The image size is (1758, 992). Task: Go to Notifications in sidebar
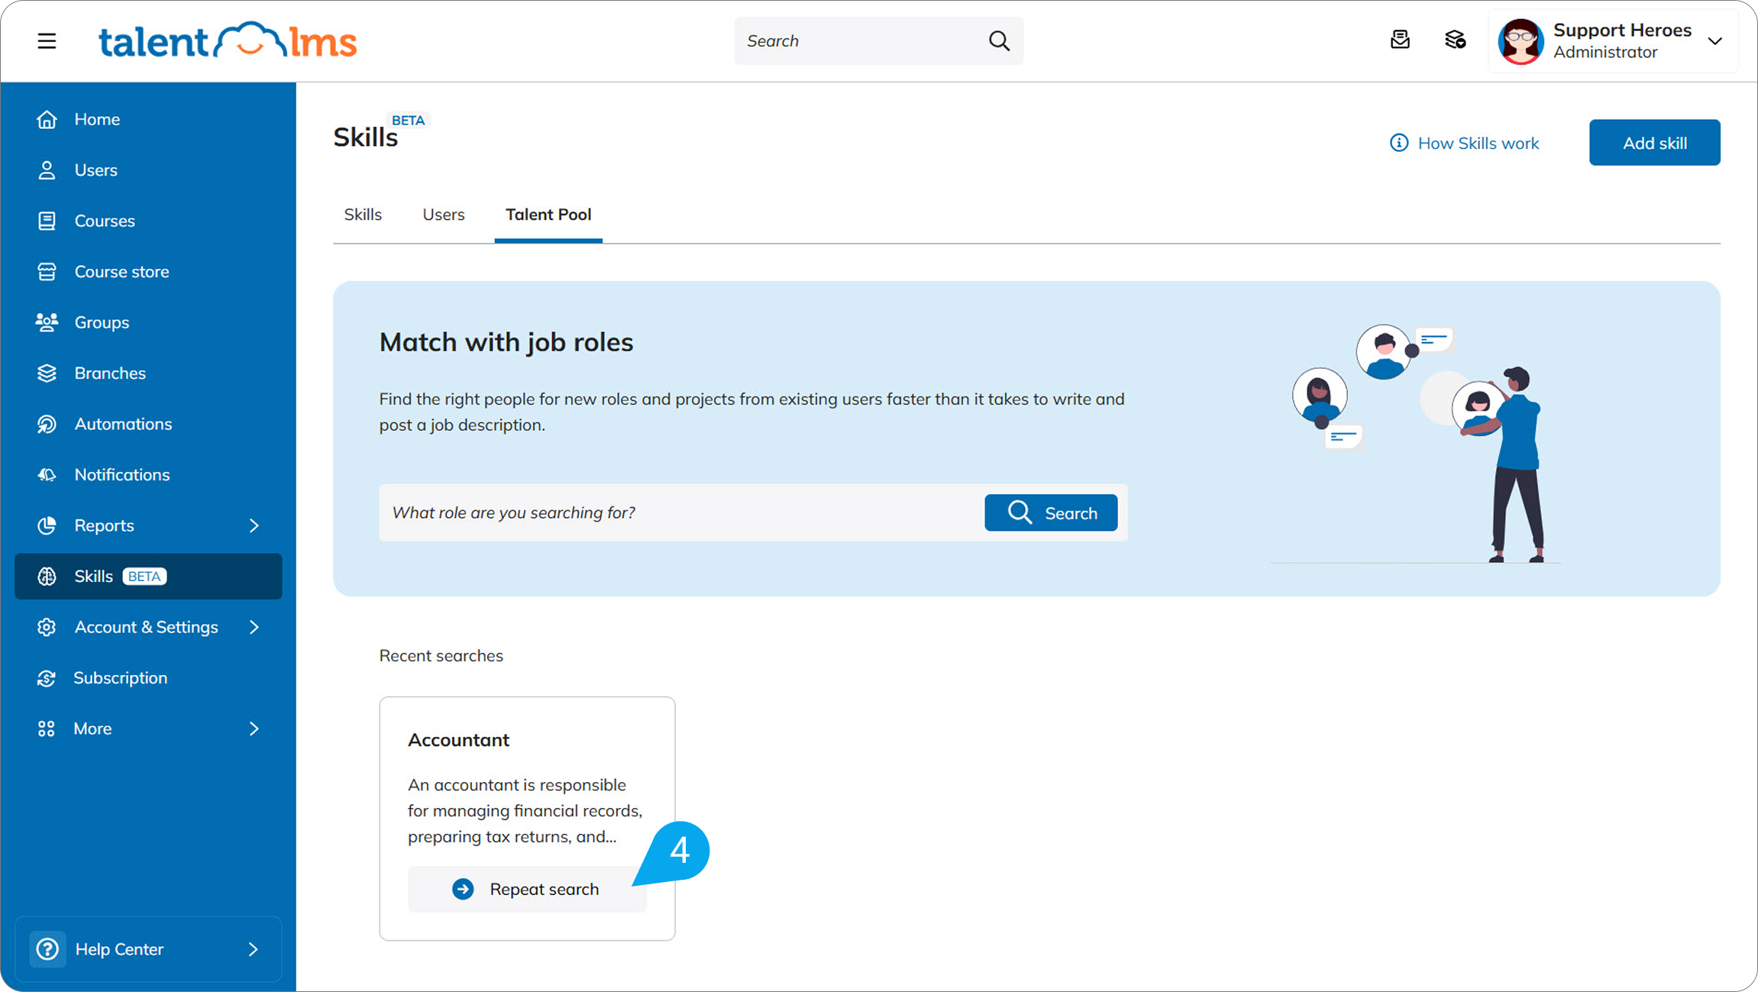point(122,474)
